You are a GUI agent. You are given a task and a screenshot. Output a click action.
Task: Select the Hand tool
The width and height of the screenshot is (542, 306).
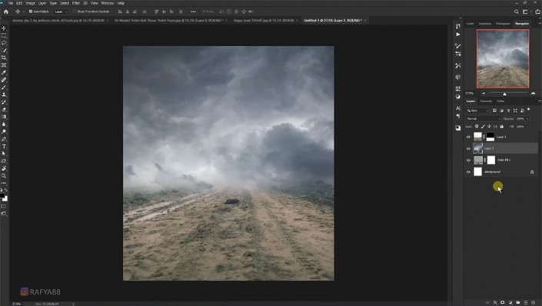(x=4, y=168)
